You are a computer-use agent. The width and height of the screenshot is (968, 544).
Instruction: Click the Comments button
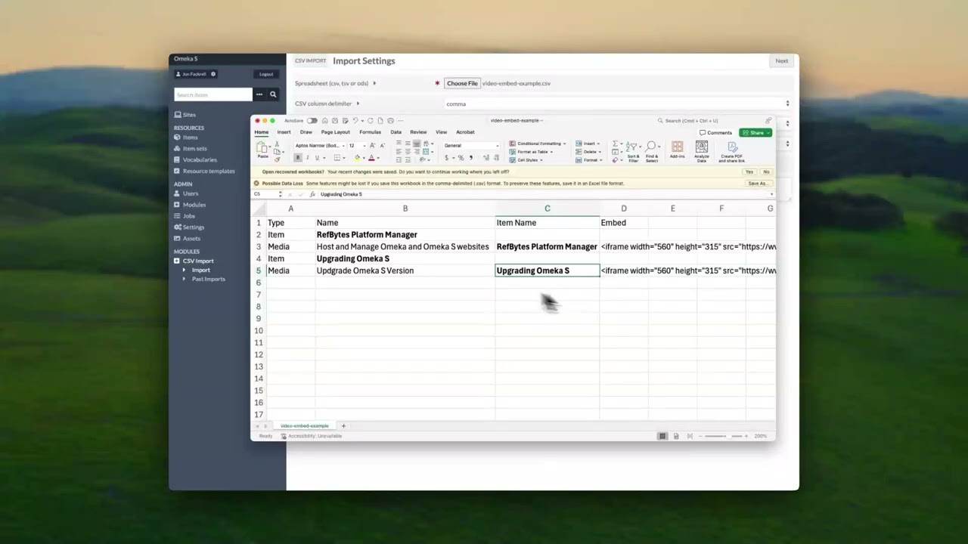715,133
